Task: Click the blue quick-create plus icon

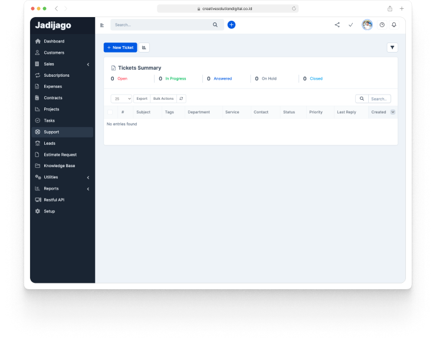Action: 231,25
